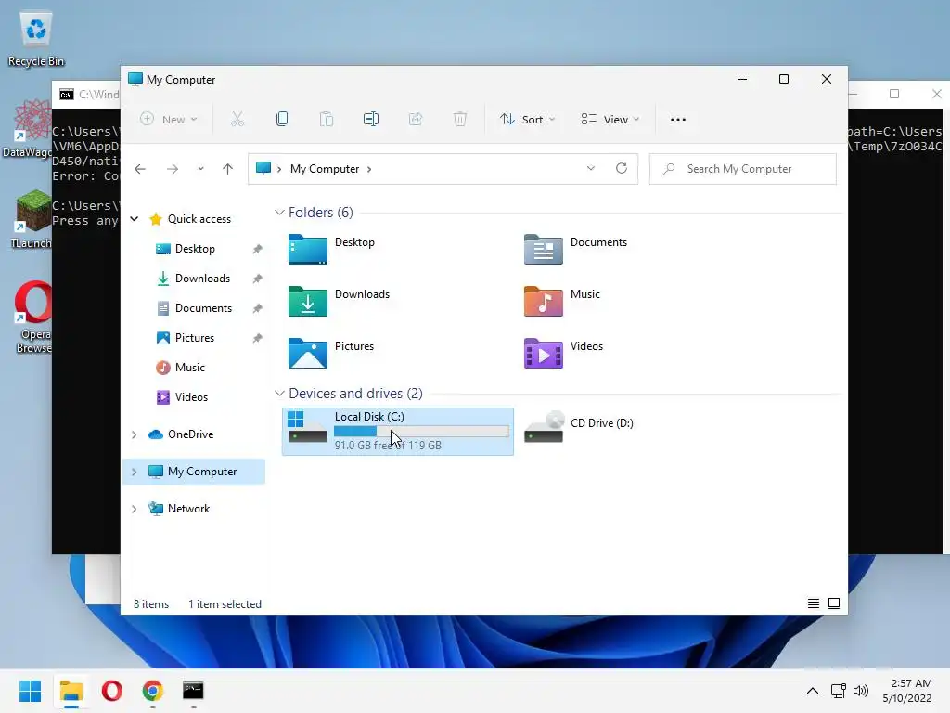Select the Documents folder icon
This screenshot has height=713, width=950.
click(544, 249)
